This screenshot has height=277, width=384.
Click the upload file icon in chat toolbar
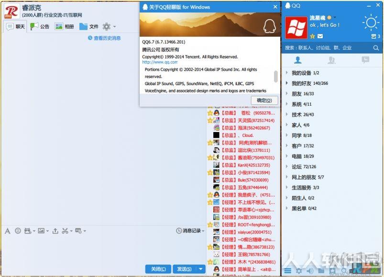(55, 231)
